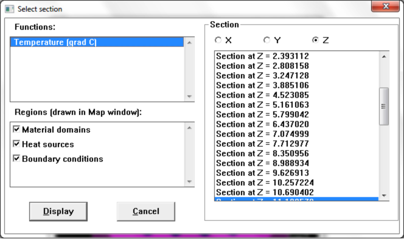This screenshot has height=239, width=404.
Task: Click Section list scroll up arrow
Action: coord(384,57)
